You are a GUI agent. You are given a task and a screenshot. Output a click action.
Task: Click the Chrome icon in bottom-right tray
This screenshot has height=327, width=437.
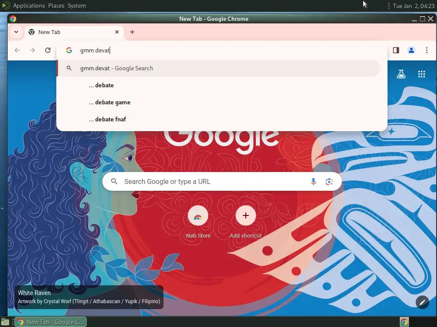[x=405, y=322]
